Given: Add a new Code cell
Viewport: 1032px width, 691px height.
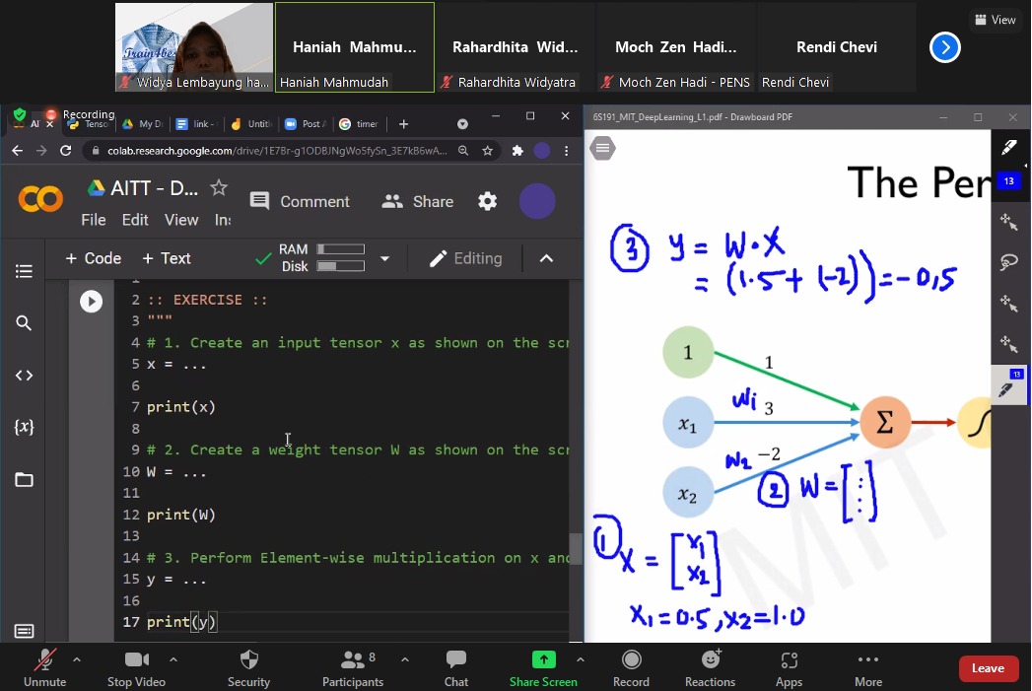Looking at the screenshot, I should [93, 258].
